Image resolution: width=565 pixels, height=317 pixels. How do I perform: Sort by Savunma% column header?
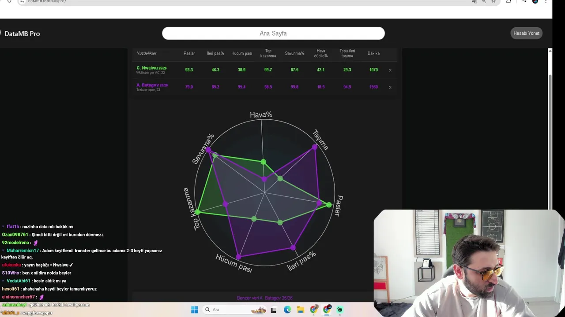click(x=294, y=53)
